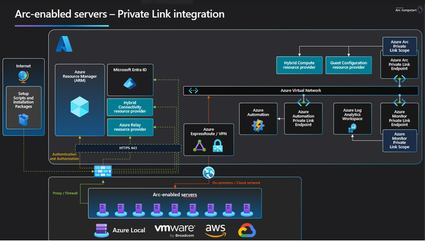Click the Azure Resource Manager (ARM) label
The width and height of the screenshot is (425, 242).
(x=80, y=76)
